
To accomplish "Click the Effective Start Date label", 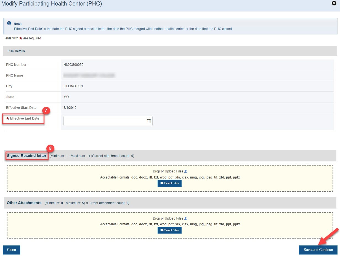I will tap(21, 108).
